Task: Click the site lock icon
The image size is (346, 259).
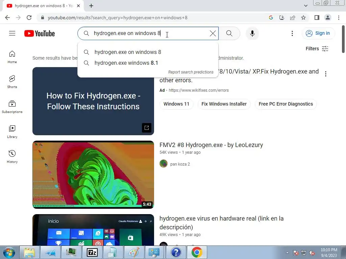Action: [x=43, y=18]
